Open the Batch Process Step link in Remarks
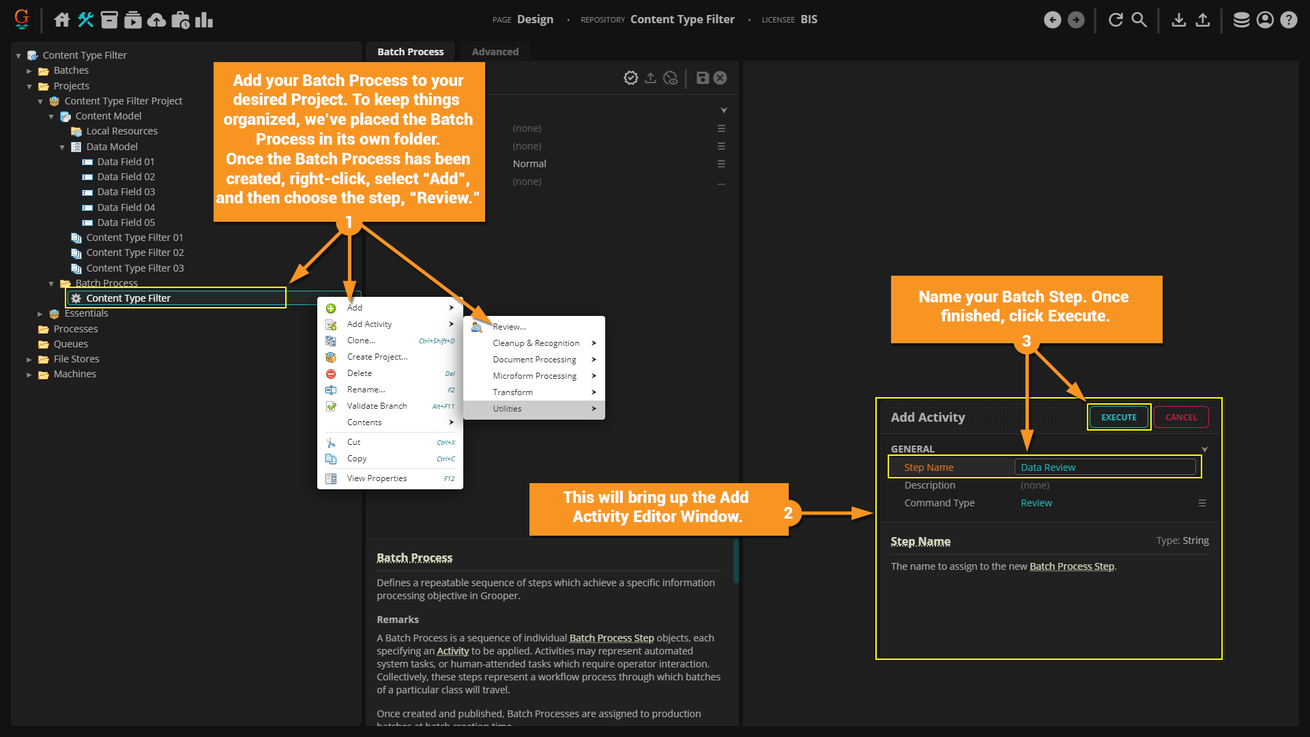Image resolution: width=1310 pixels, height=737 pixels. coord(611,638)
